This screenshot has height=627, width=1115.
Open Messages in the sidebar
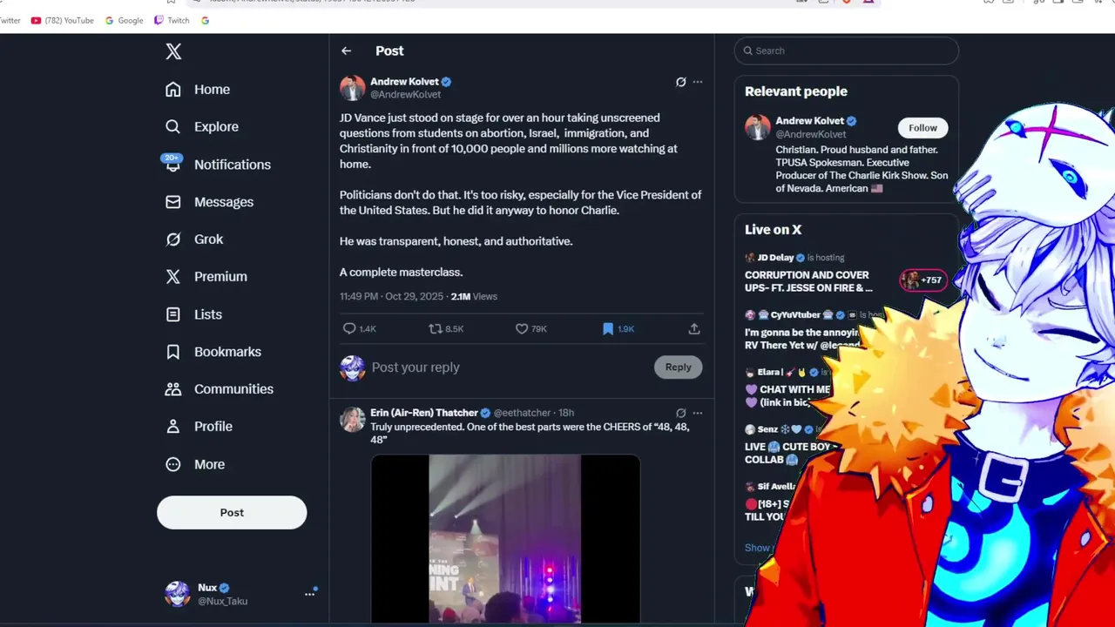209,202
